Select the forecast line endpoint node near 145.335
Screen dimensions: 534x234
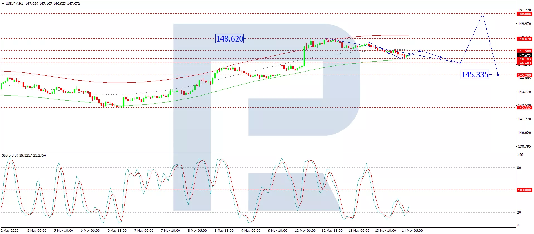498,75
